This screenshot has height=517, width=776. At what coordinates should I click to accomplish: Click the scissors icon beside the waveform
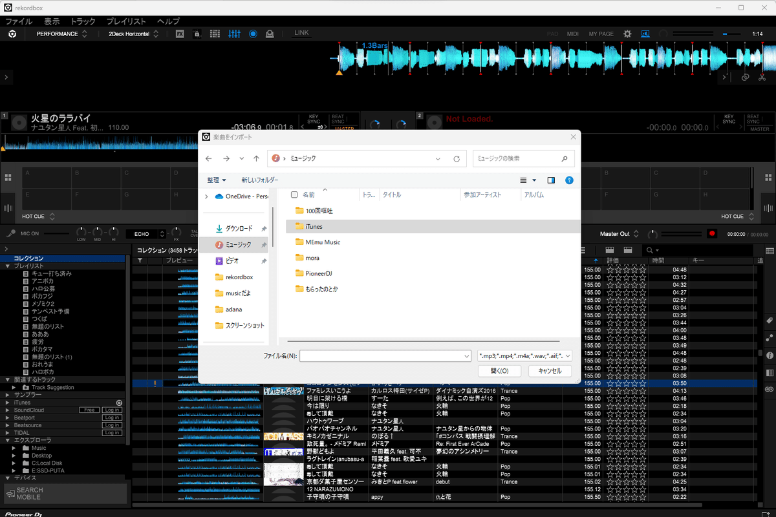pyautogui.click(x=761, y=77)
